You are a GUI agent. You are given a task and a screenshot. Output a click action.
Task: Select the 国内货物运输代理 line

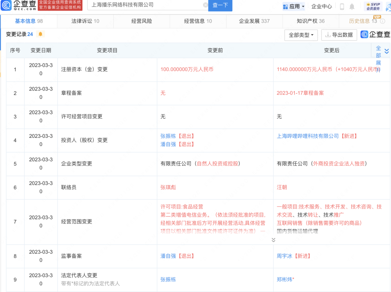(297, 231)
